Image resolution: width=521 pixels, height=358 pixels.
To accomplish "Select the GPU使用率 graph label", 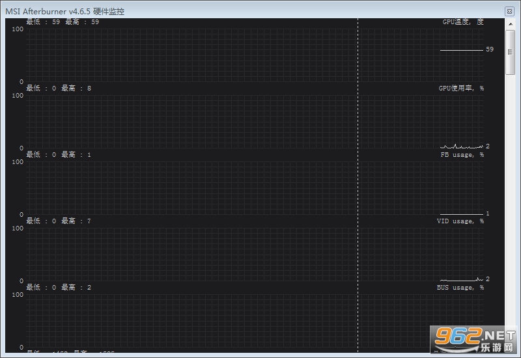I will click(x=461, y=89).
